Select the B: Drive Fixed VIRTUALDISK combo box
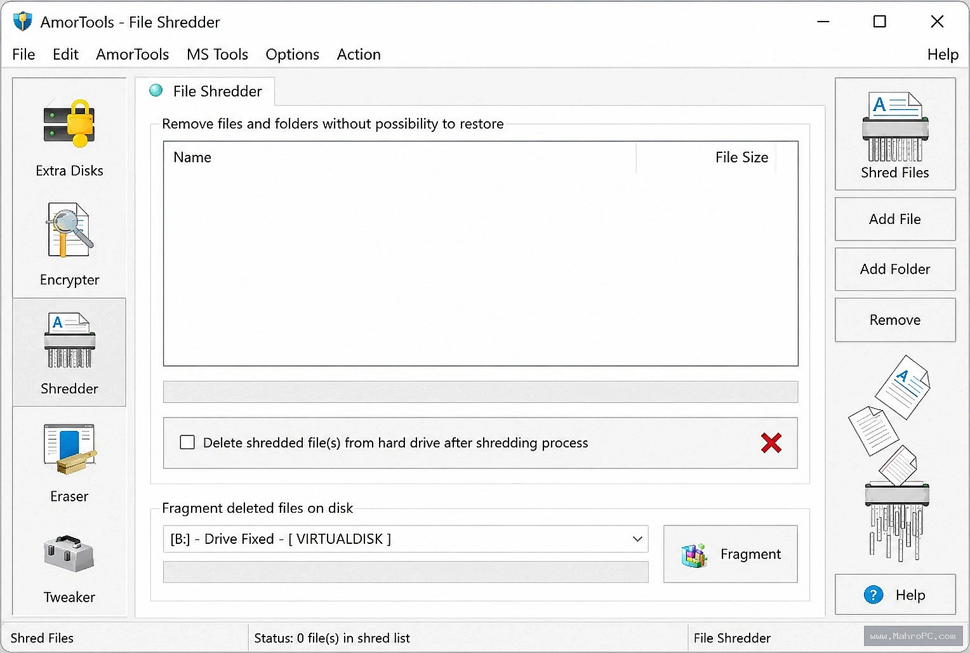This screenshot has height=653, width=970. (406, 539)
